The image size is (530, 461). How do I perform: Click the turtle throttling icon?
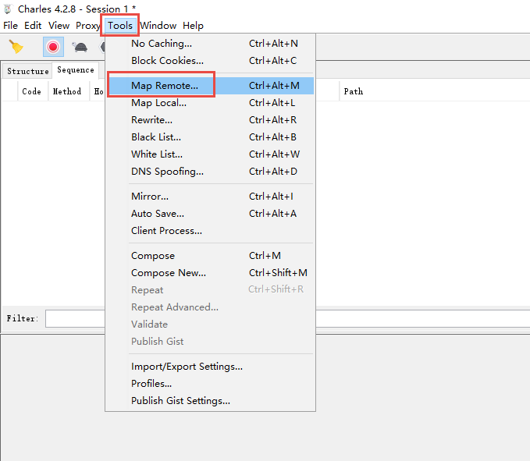[80, 47]
